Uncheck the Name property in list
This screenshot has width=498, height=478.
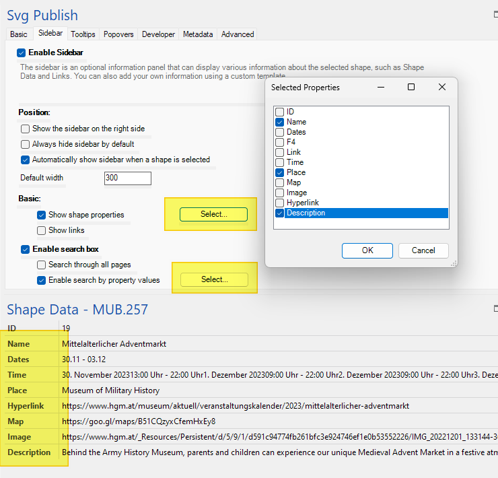[279, 122]
